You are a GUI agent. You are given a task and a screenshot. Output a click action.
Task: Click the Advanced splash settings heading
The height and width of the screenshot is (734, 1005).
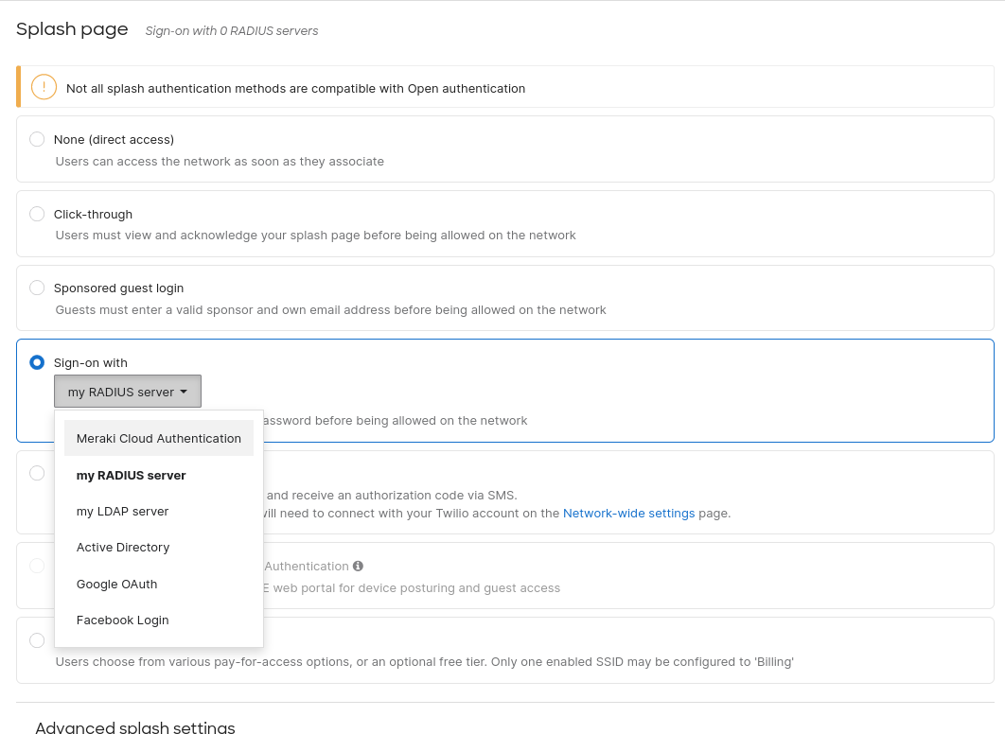point(135,726)
